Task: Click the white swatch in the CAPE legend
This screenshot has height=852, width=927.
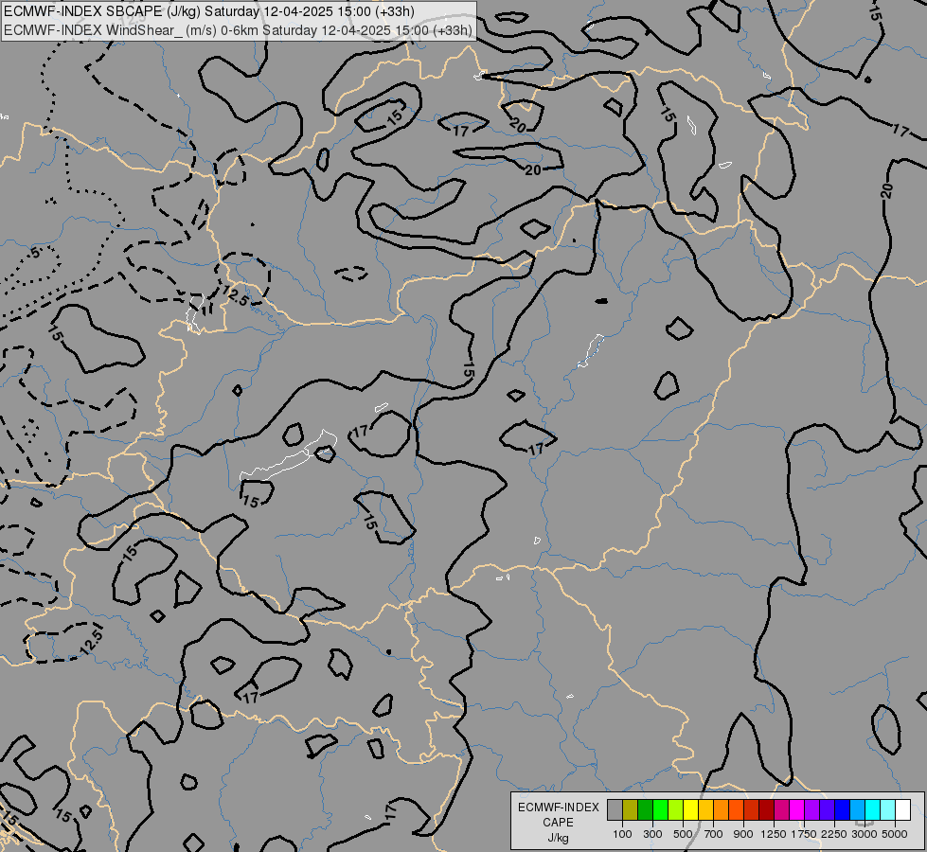Action: [902, 809]
